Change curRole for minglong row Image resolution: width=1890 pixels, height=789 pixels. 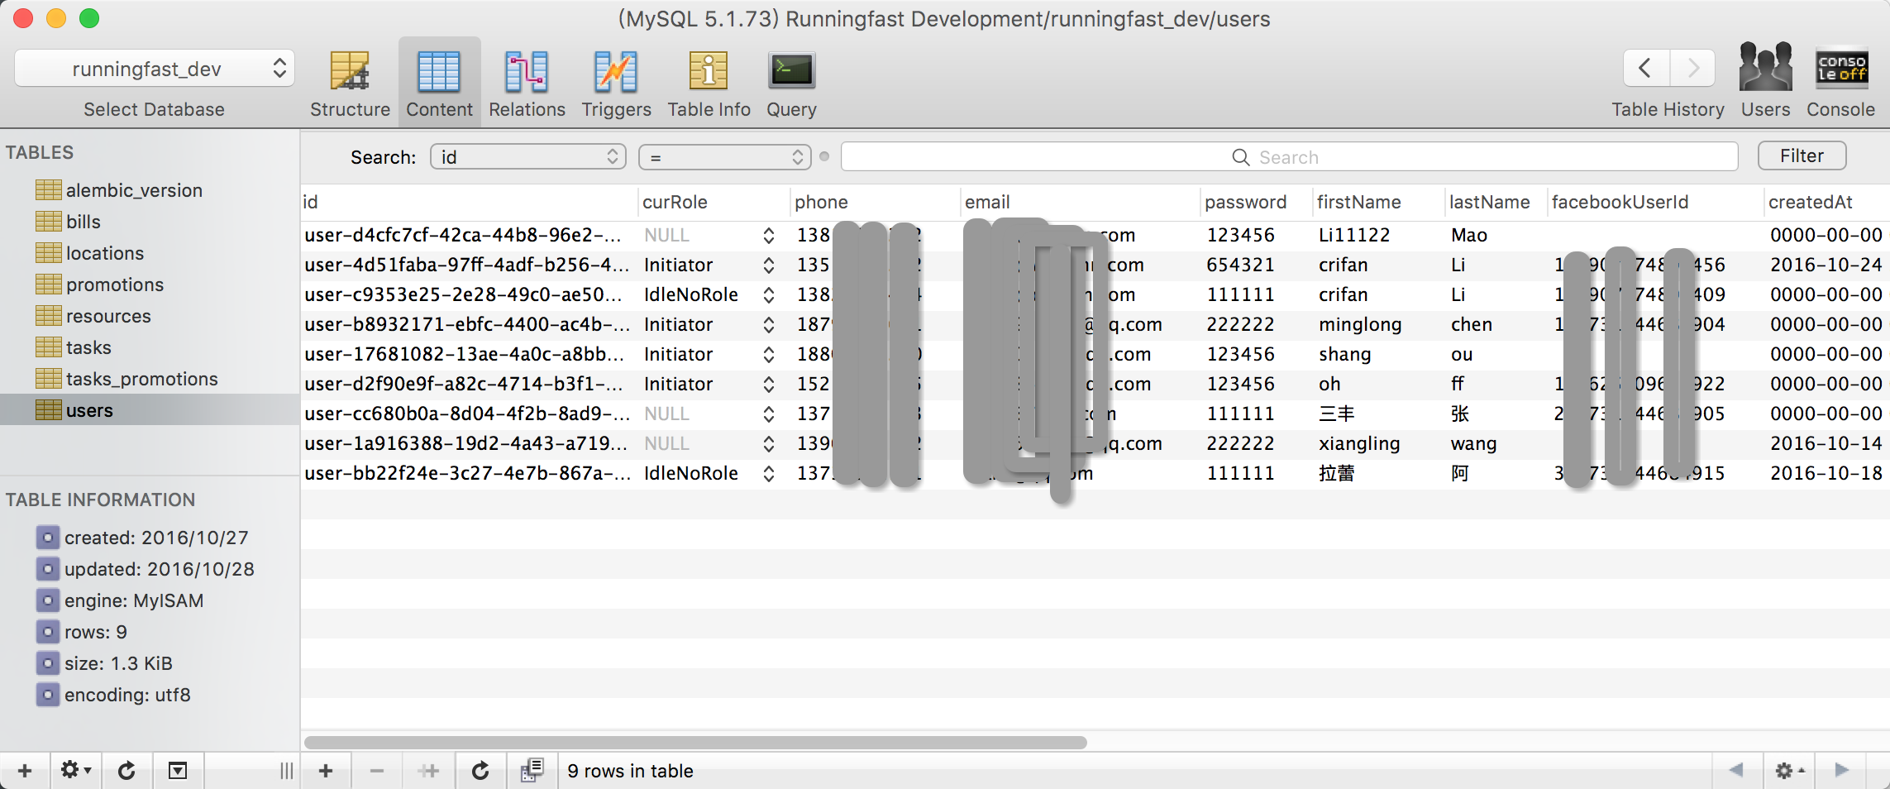point(768,325)
